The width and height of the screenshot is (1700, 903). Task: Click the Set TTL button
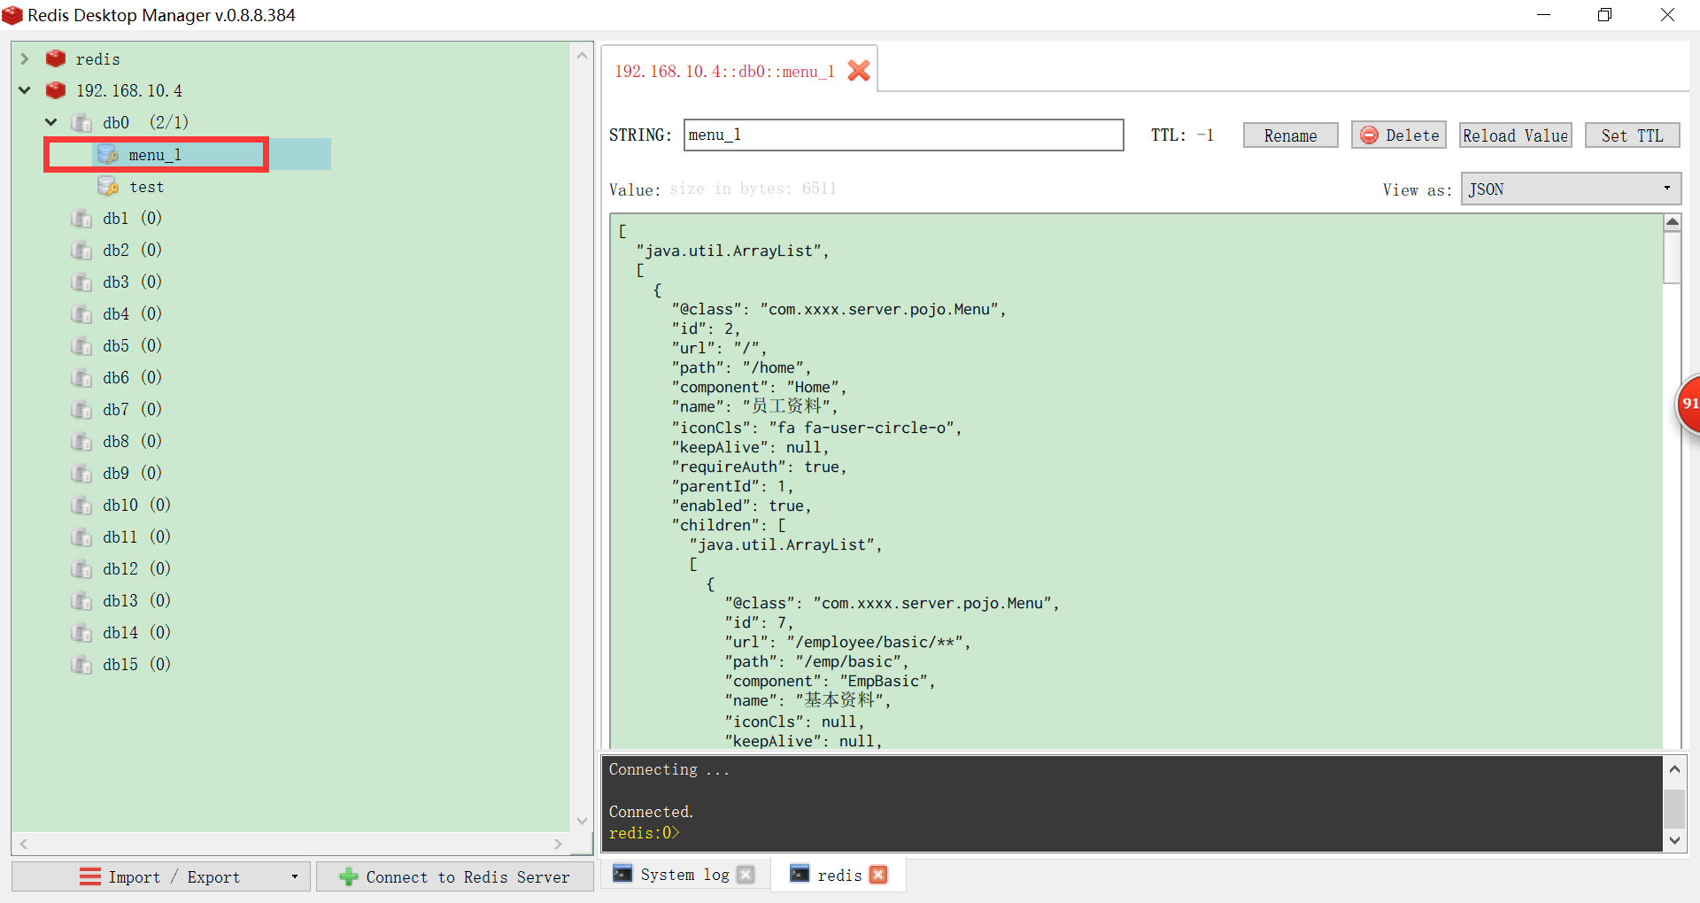(1632, 135)
